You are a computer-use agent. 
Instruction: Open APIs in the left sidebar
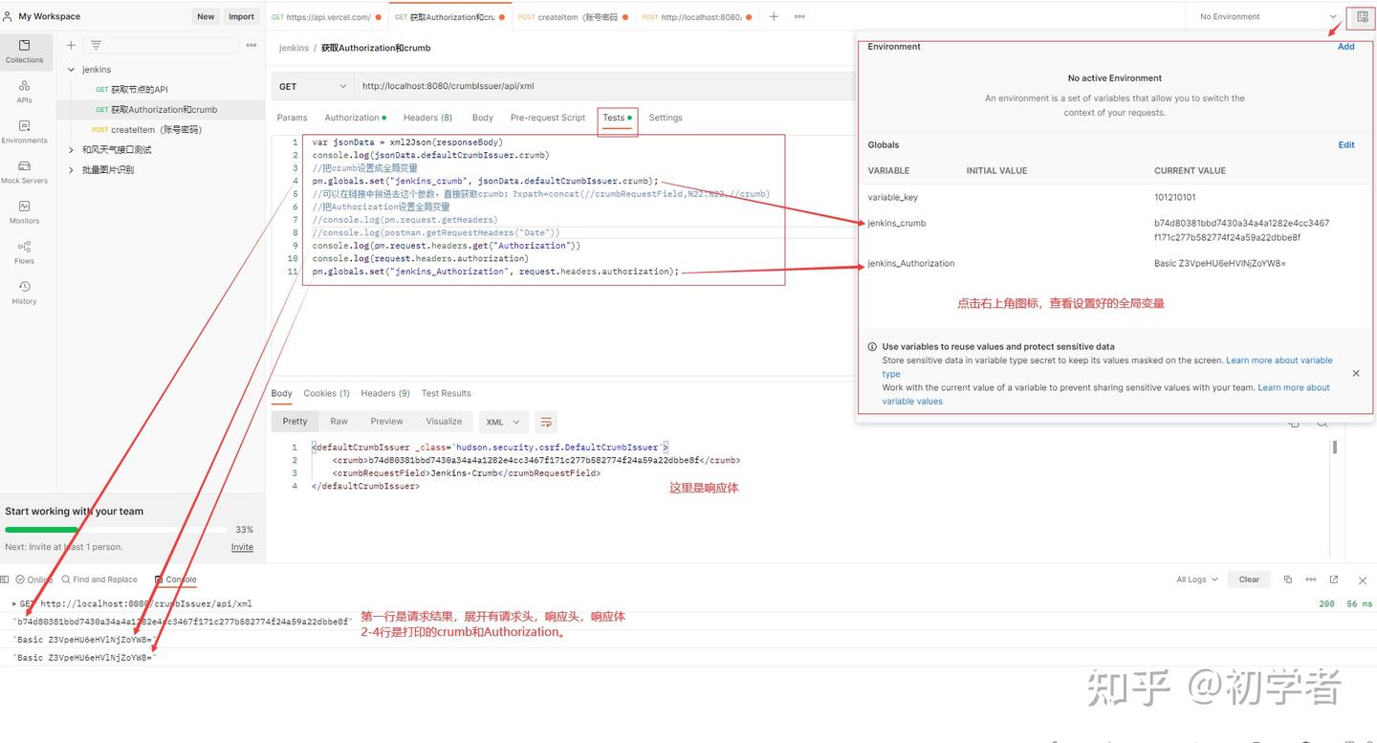[x=23, y=93]
